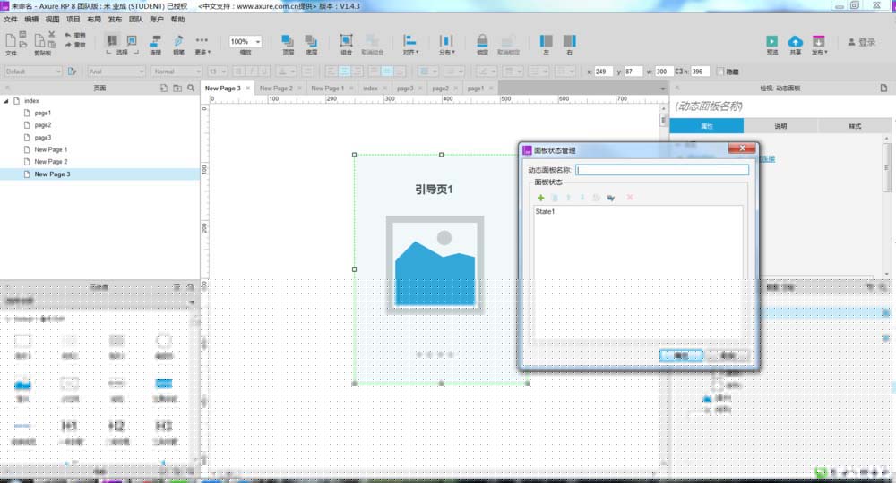This screenshot has width=896, height=483.
Task: Close the panel state manager dialog
Action: (x=742, y=148)
